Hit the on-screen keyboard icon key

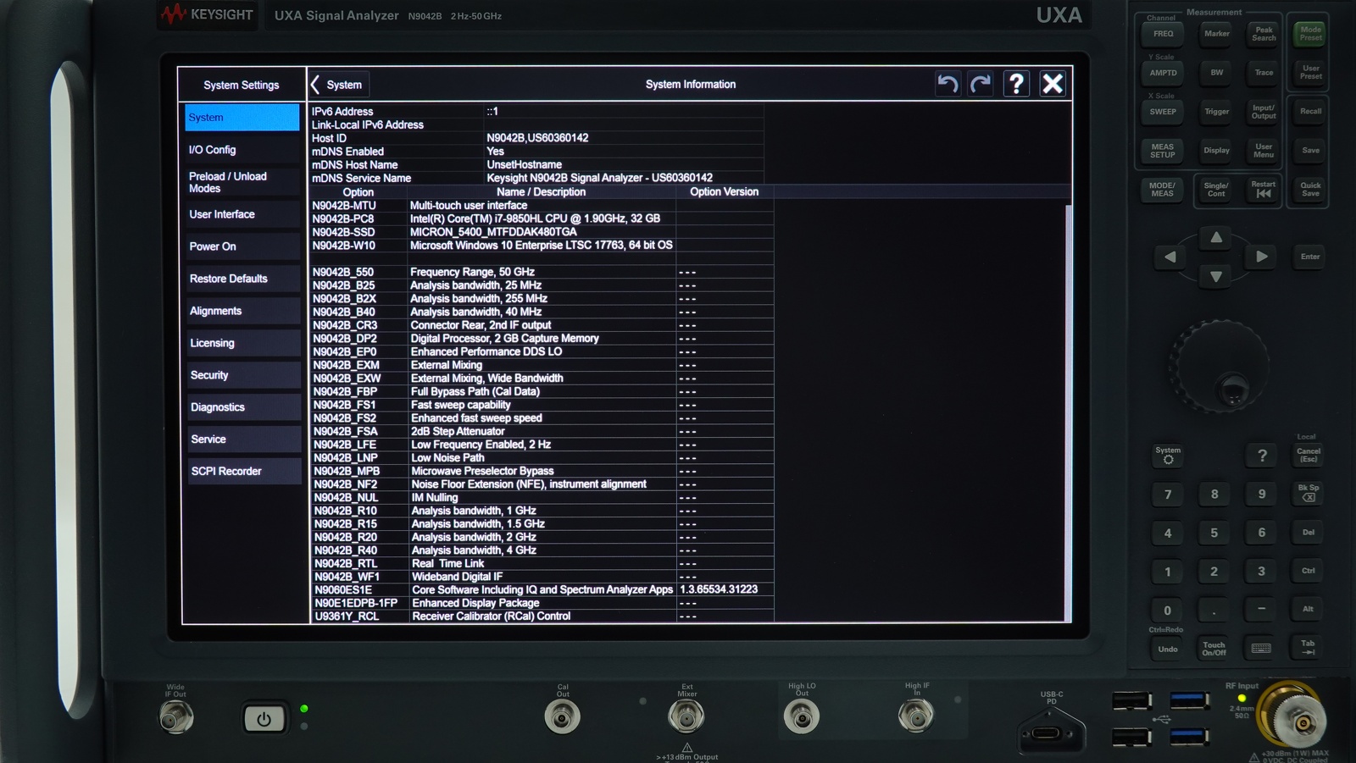point(1261,649)
